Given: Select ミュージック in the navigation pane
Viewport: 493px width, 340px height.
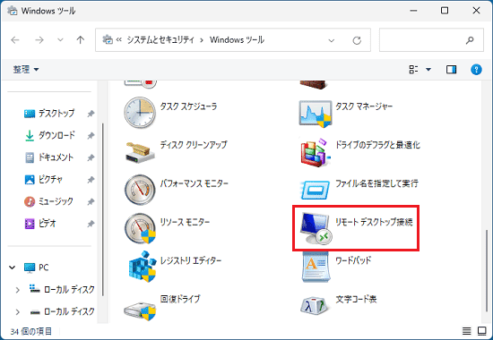Looking at the screenshot, I should 48,201.
